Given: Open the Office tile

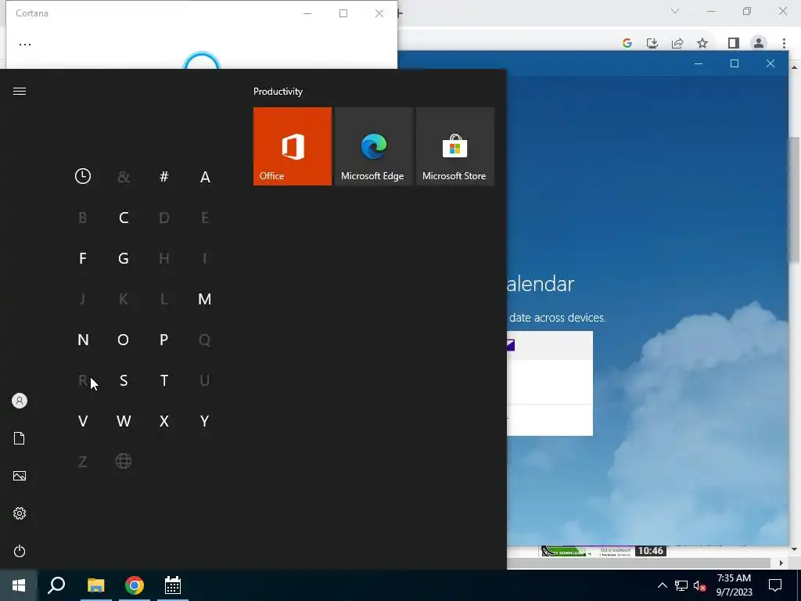Looking at the screenshot, I should (x=293, y=146).
